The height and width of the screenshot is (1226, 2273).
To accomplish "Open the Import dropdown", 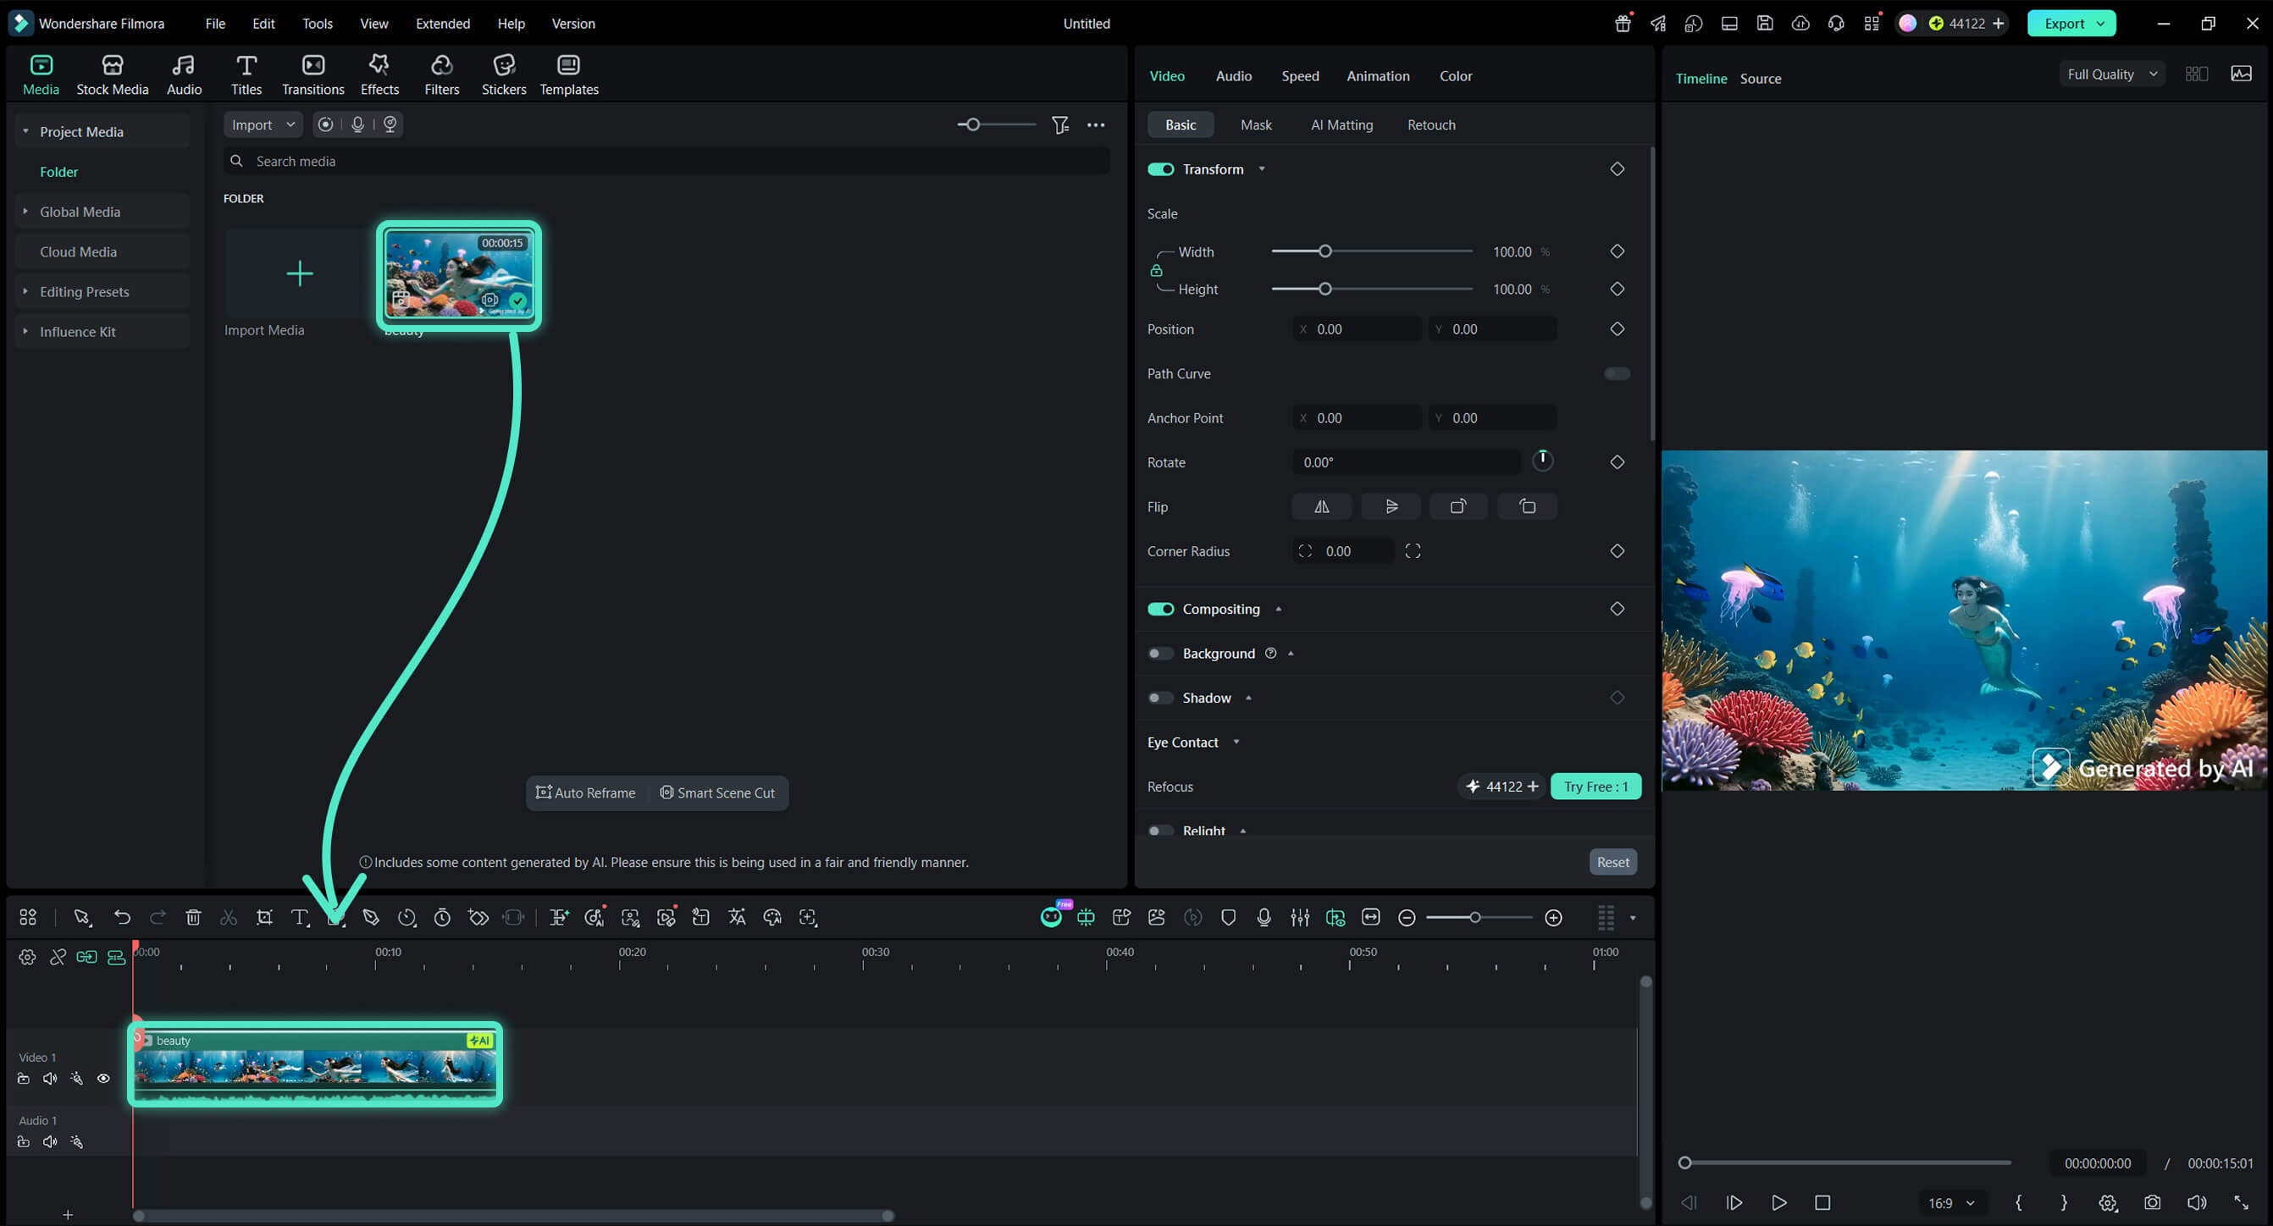I will pyautogui.click(x=263, y=125).
